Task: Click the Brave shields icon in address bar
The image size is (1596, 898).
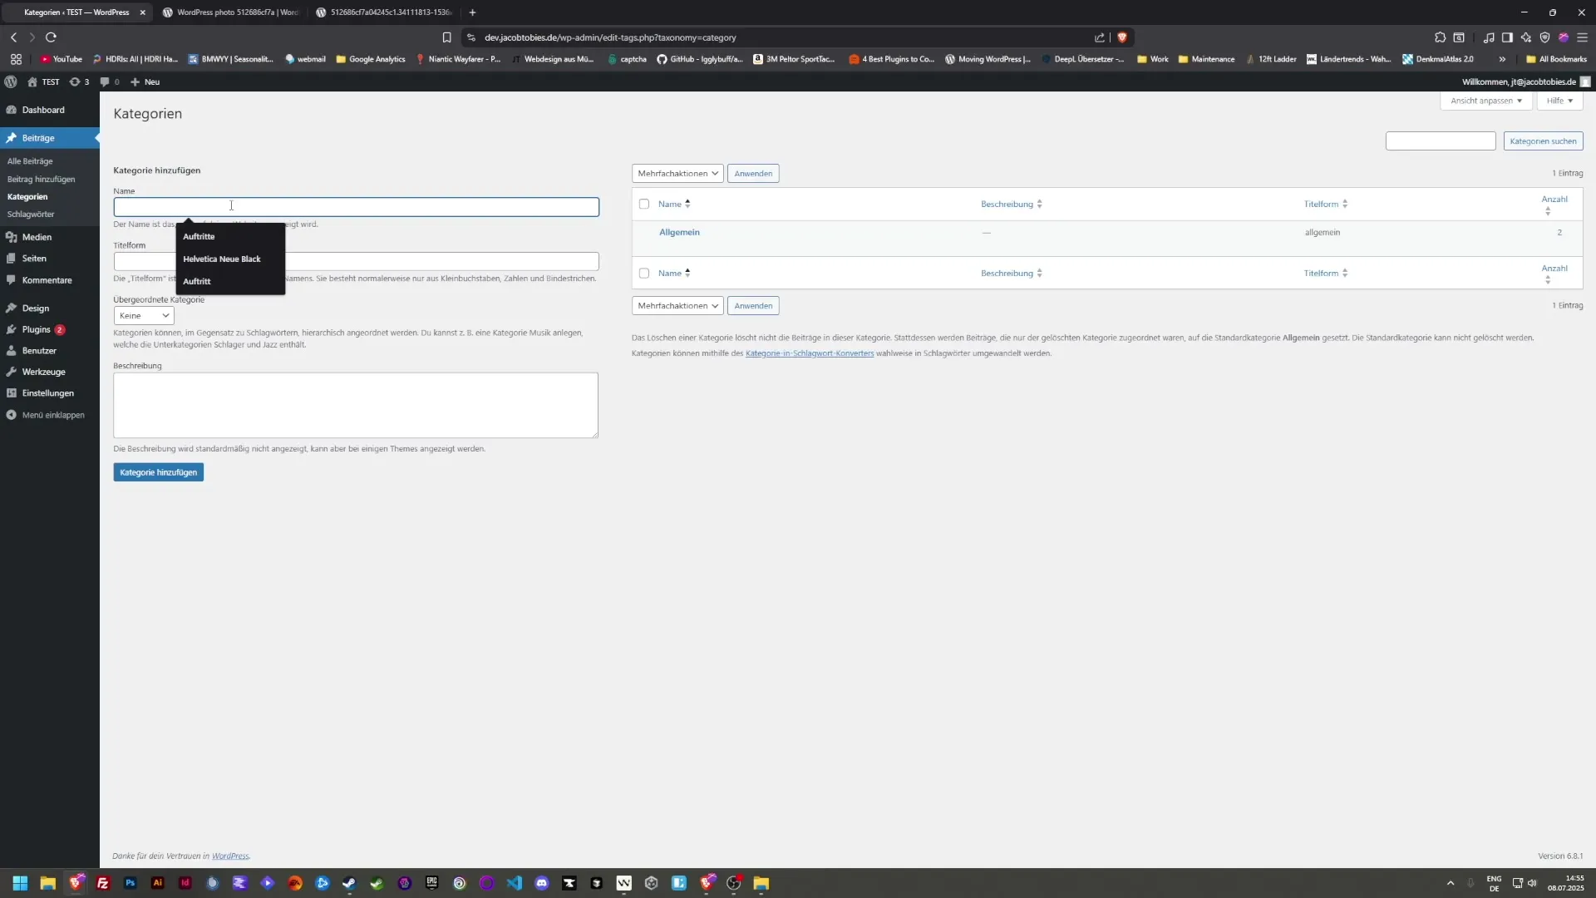Action: pos(1122,37)
